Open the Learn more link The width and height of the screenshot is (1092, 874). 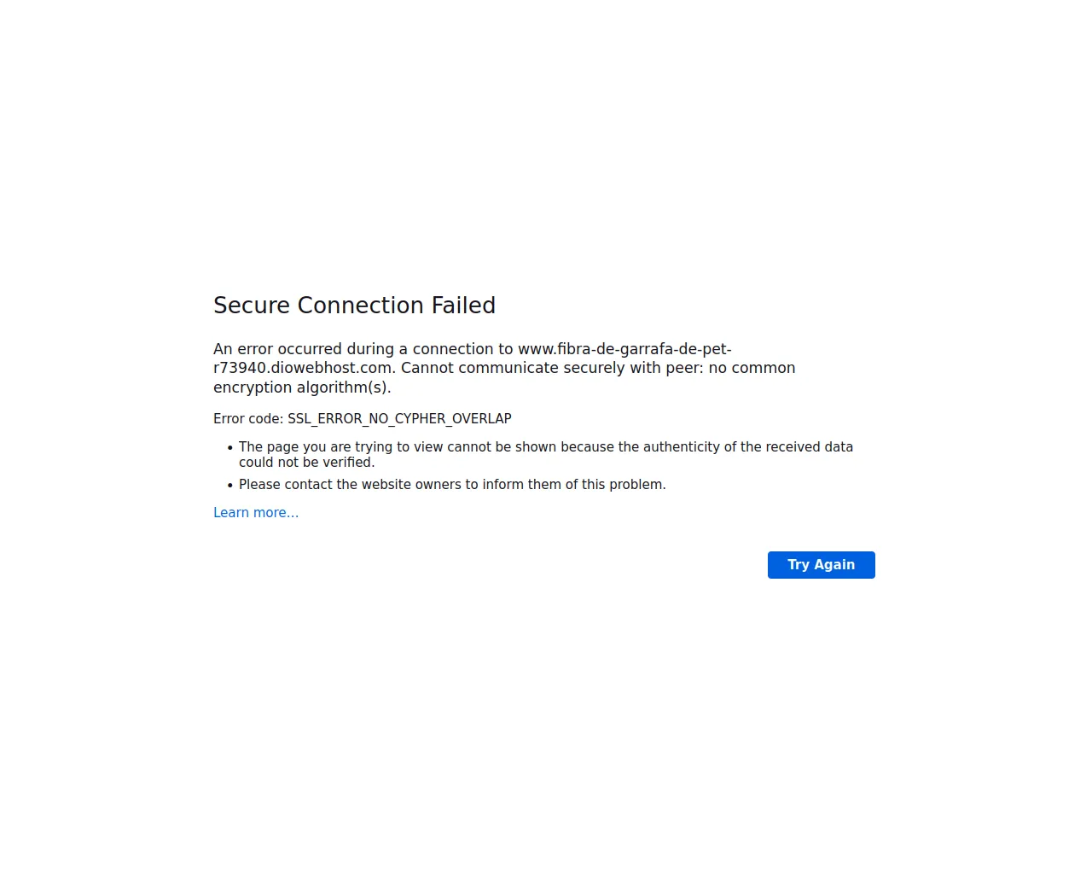(256, 513)
